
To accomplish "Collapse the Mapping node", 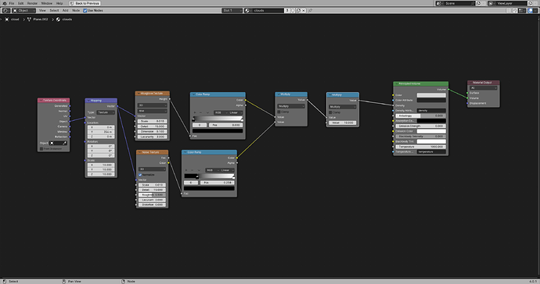I will (x=88, y=101).
